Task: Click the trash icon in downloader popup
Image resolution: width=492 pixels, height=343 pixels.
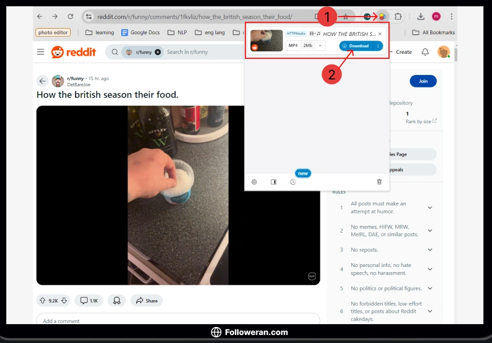Action: (379, 182)
